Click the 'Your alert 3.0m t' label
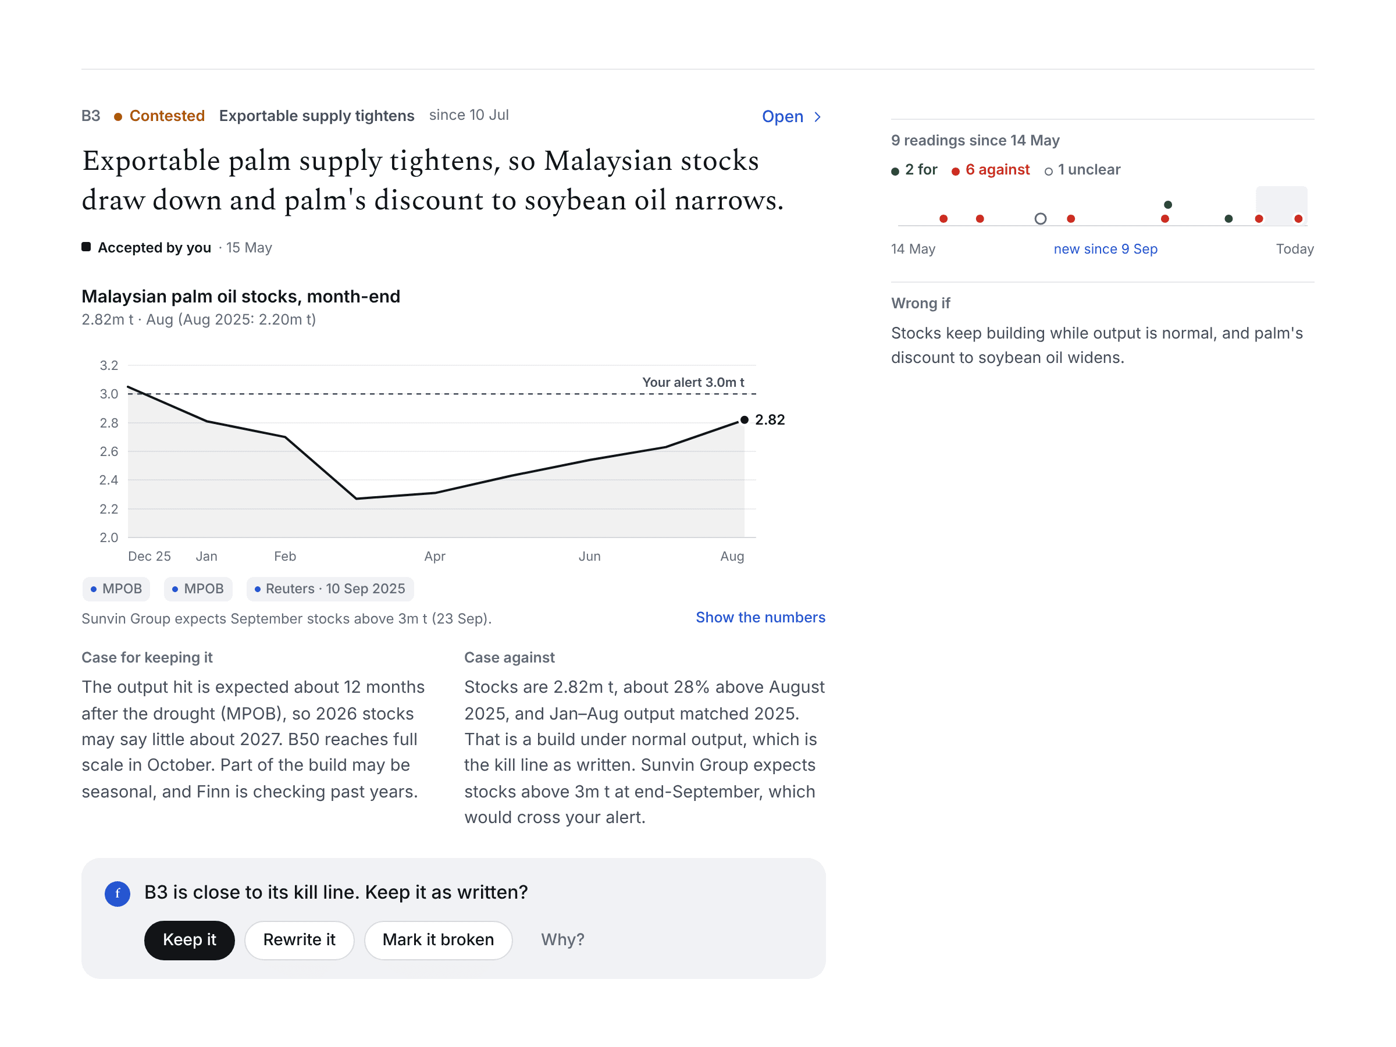 point(693,383)
